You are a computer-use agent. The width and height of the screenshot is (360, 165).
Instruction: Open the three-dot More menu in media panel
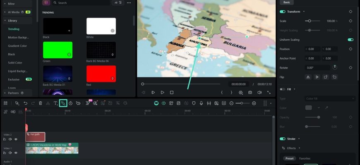click(129, 3)
